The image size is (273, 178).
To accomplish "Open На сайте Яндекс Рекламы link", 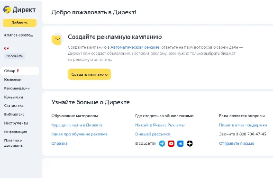I will [x=160, y=125].
